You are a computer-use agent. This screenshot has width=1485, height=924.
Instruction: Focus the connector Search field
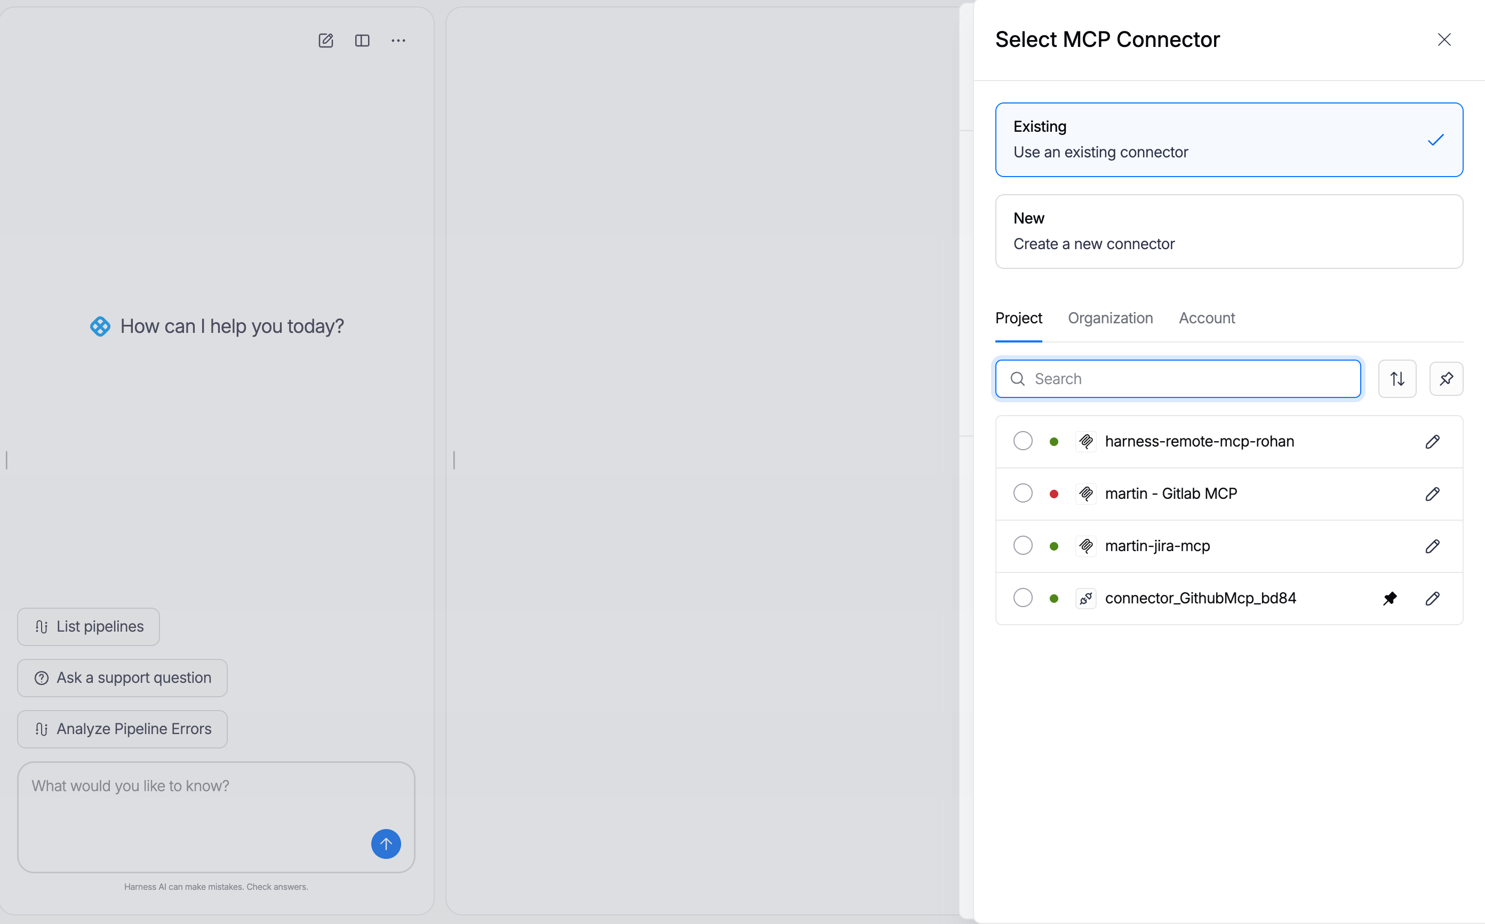tap(1178, 379)
